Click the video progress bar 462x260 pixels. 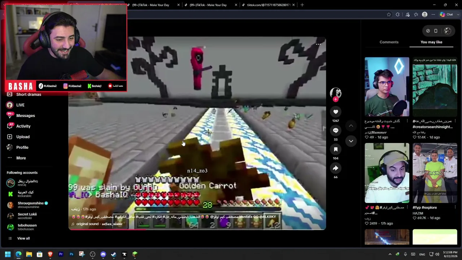click(197, 229)
